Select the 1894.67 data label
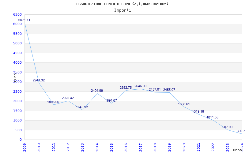Image resolution: width=245 pixels, height=153 pixels. point(111,101)
